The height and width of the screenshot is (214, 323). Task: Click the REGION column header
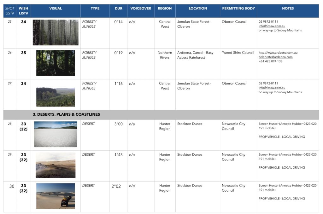pyautogui.click(x=165, y=11)
